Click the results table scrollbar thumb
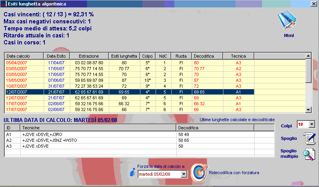This screenshot has height=187, width=319. click(x=308, y=71)
